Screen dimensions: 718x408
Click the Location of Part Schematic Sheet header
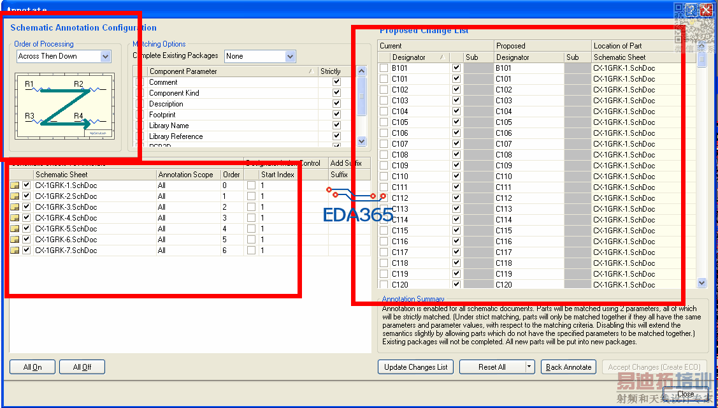pyautogui.click(x=643, y=57)
